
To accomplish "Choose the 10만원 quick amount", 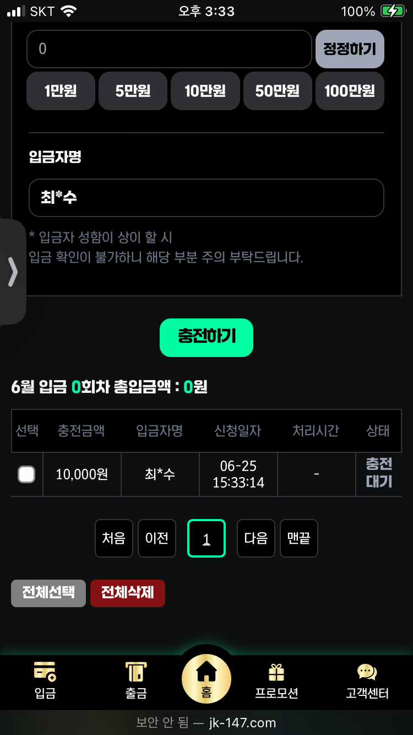I will (205, 91).
